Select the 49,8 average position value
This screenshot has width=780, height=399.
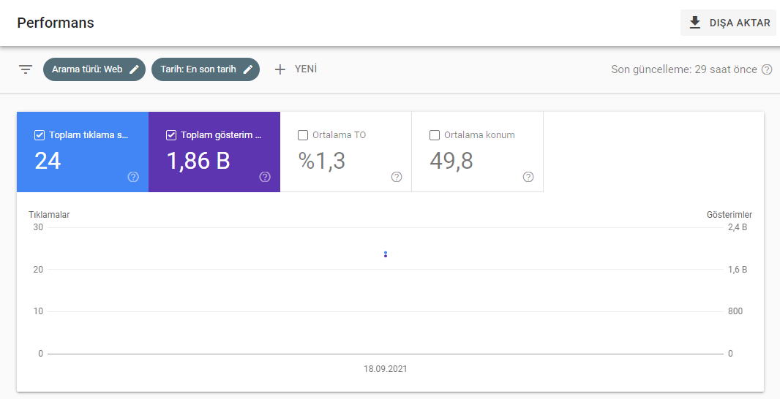(451, 161)
